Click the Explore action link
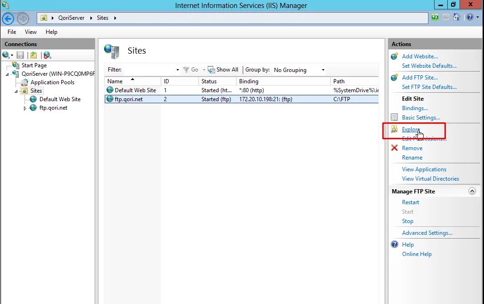The image size is (484, 304). [411, 129]
